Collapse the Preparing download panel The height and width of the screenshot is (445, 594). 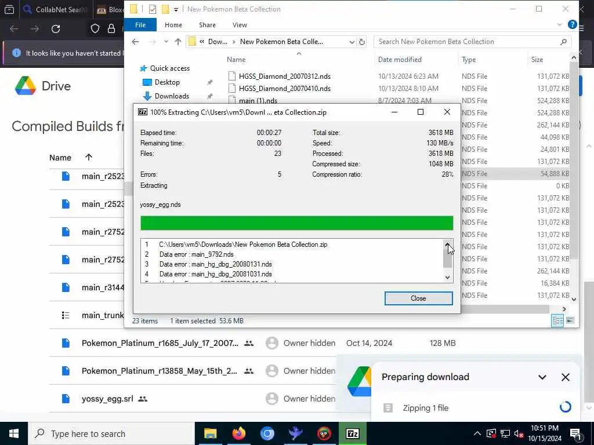[x=542, y=377]
